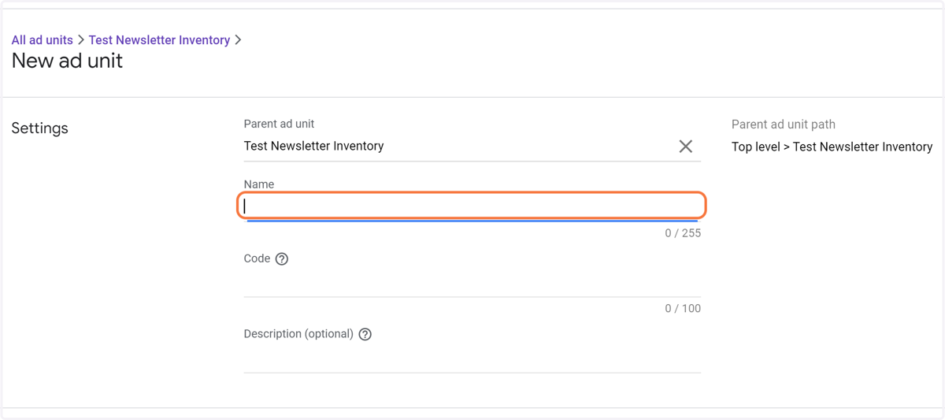The width and height of the screenshot is (945, 420).
Task: Click the Settings section label
Action: (39, 128)
